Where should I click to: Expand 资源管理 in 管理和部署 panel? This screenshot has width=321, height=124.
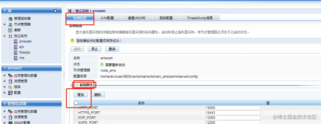(4, 117)
